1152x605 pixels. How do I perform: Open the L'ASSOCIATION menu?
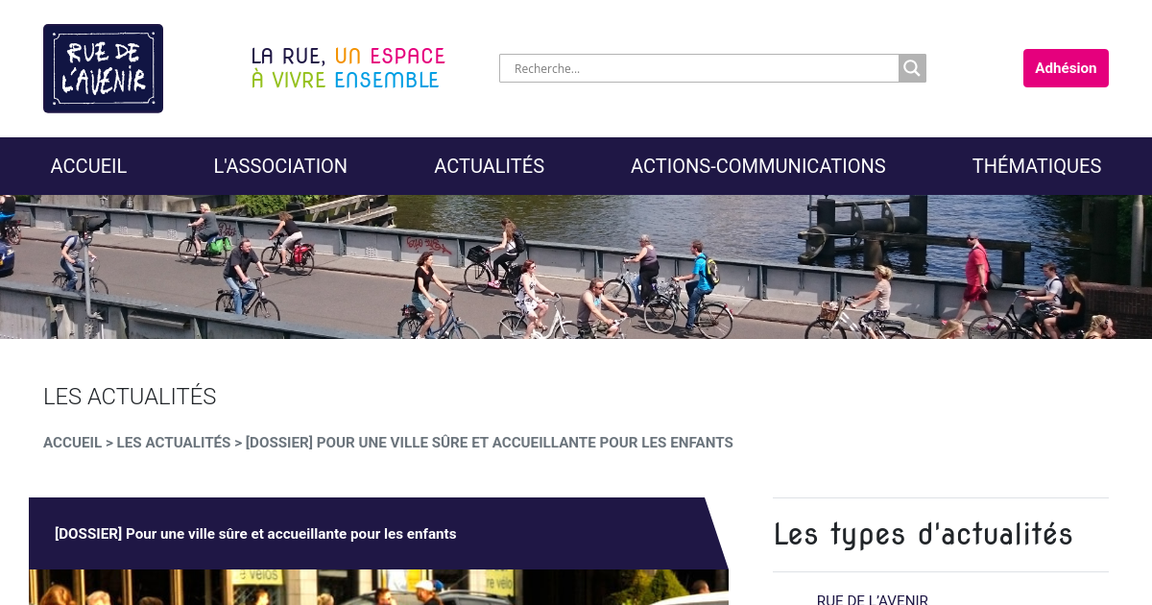pyautogui.click(x=280, y=166)
